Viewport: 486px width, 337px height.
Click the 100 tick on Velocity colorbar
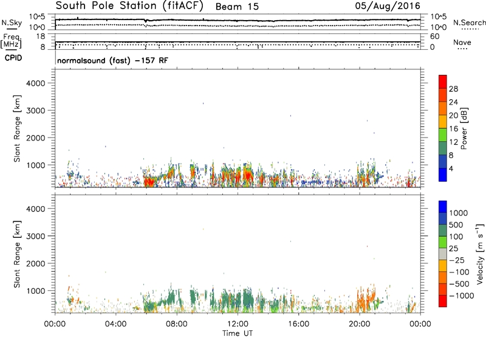(456, 237)
